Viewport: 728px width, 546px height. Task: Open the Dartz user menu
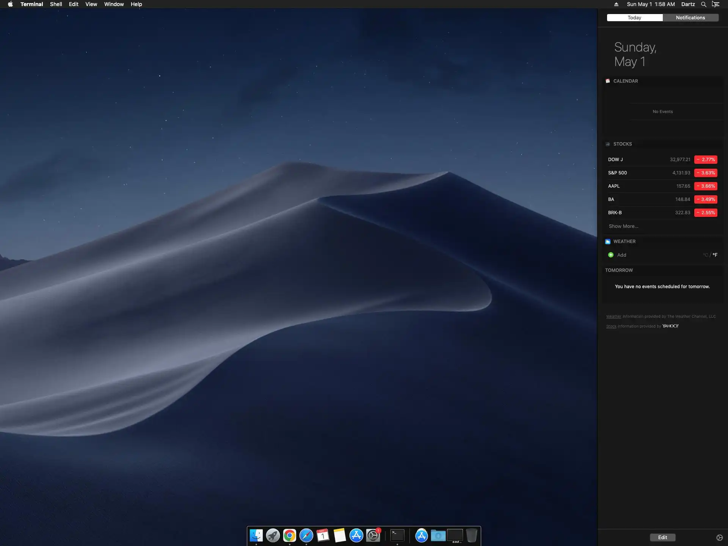point(688,4)
